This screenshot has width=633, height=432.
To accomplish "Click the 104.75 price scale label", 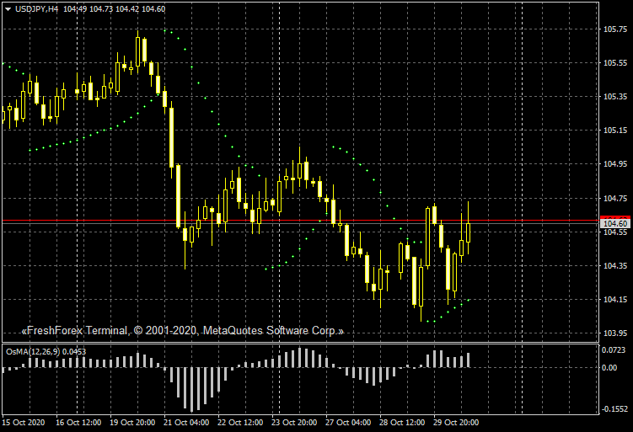I will tap(615, 199).
